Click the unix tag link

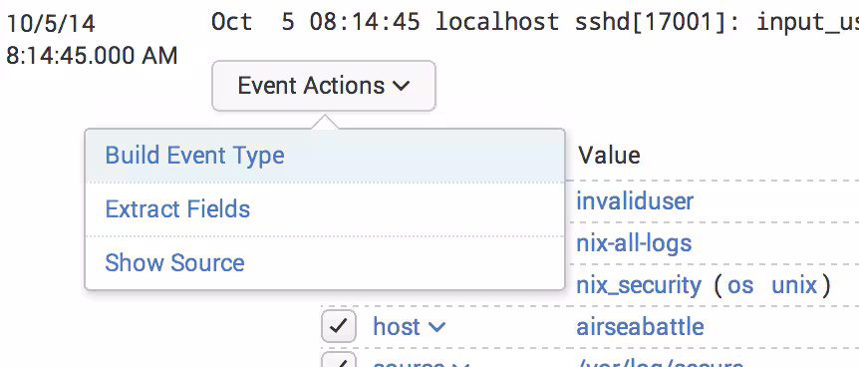pos(794,285)
